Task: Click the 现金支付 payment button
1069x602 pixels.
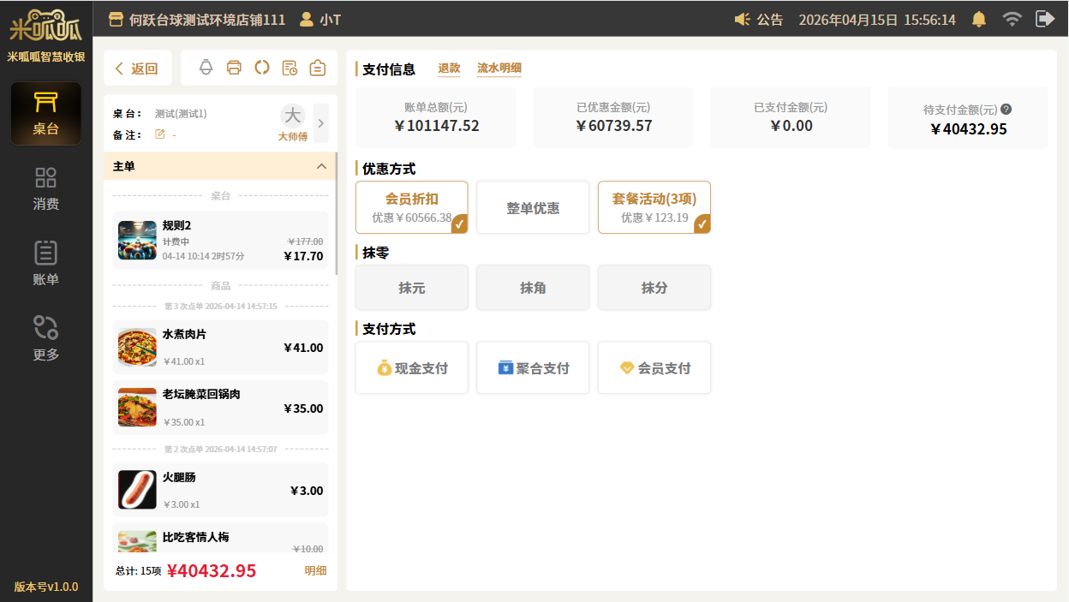Action: 412,368
